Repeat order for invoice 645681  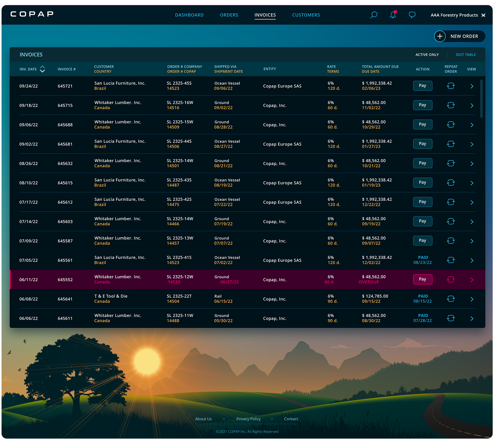pos(451,144)
